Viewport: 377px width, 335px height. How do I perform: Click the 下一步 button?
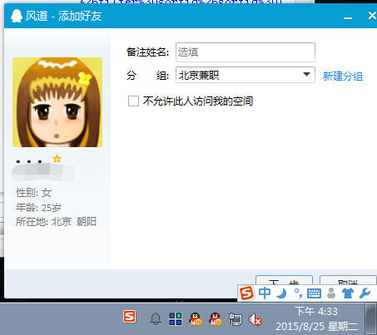click(x=284, y=280)
